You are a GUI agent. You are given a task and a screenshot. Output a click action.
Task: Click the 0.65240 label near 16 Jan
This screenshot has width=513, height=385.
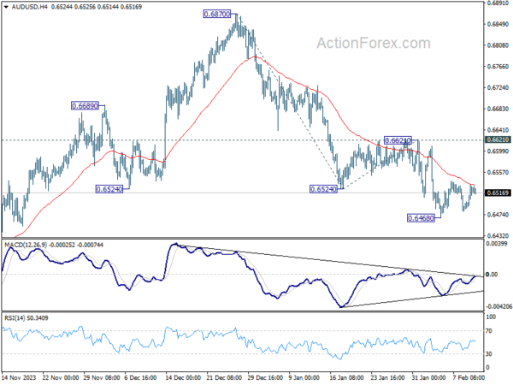click(323, 189)
